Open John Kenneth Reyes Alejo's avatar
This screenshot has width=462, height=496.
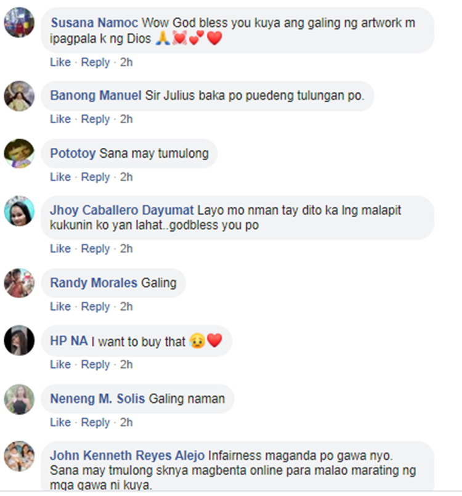tap(19, 456)
